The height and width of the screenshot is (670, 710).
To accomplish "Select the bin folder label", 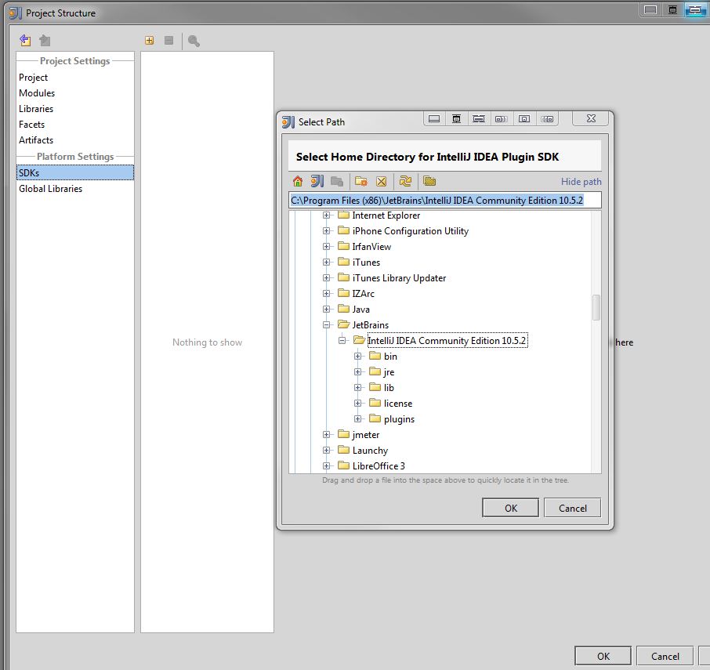I will pyautogui.click(x=390, y=357).
